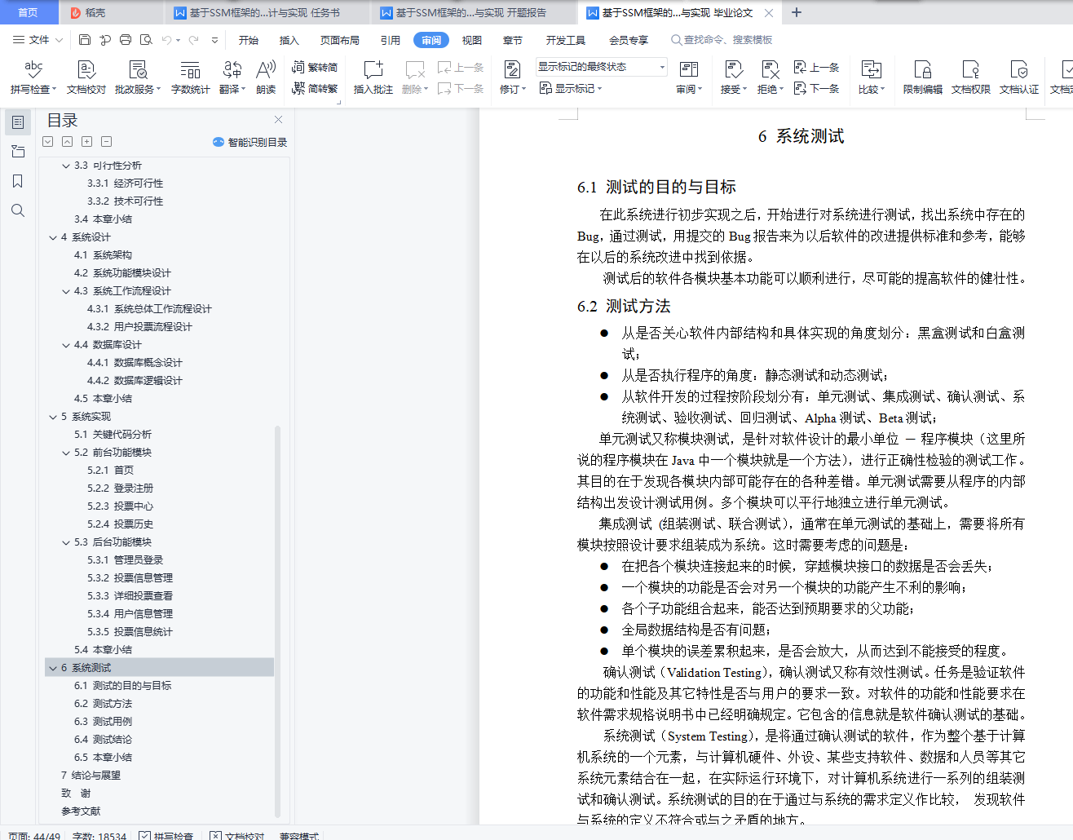The width and height of the screenshot is (1073, 840).
Task: Switch to the 视图 ribbon tab
Action: 472,40
